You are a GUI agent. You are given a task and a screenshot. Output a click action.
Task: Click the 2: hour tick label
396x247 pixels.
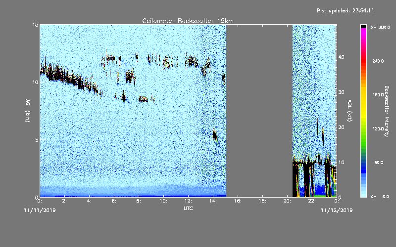point(65,201)
